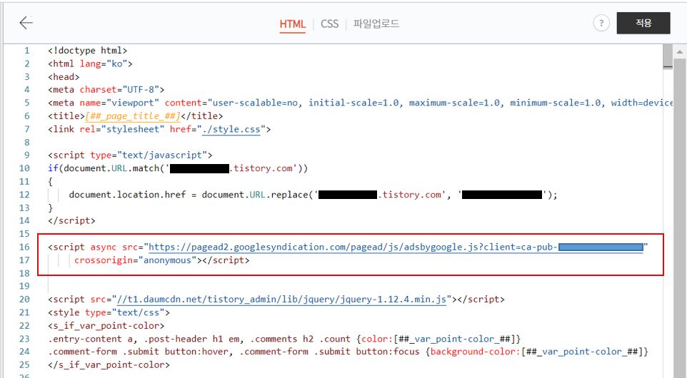Click the .comment-form .submit button:hover line

348,352
